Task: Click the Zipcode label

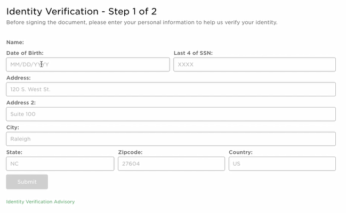Action: tap(130, 152)
